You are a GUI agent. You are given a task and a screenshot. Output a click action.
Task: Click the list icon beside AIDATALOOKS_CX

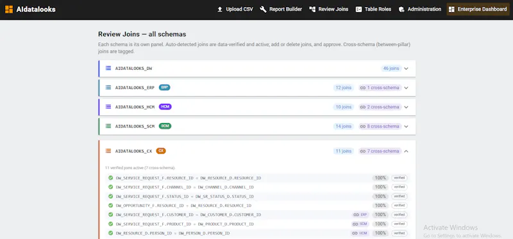[108, 151]
